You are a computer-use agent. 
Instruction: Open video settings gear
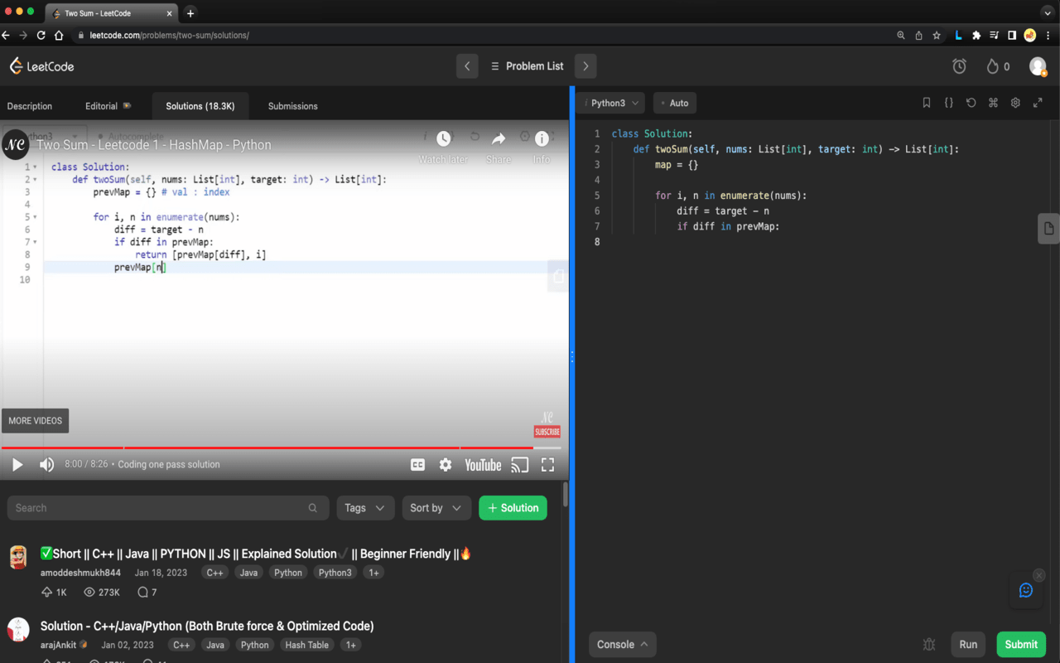[446, 465]
